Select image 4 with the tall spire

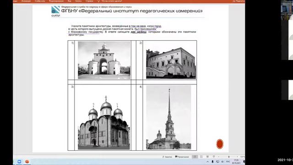pos(168,117)
